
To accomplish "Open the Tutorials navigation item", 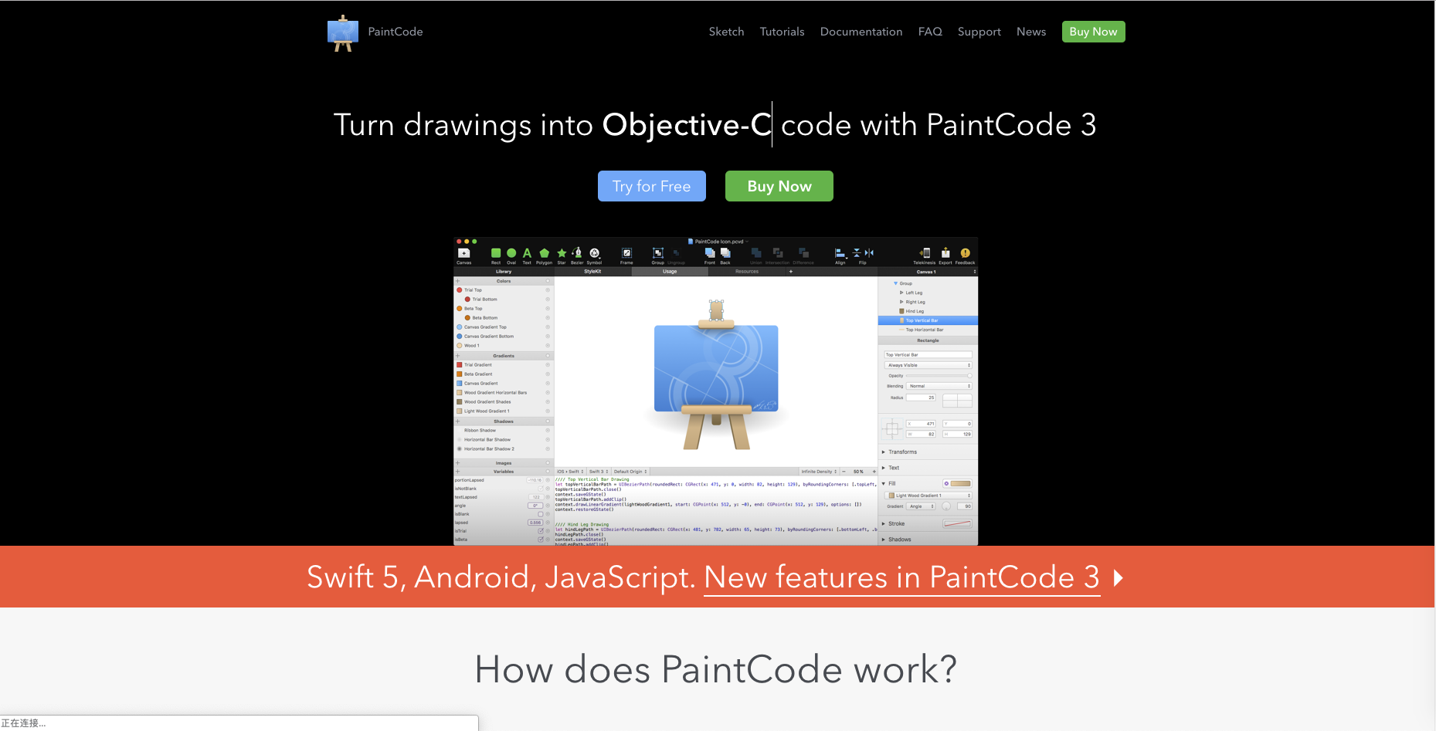I will (x=782, y=32).
